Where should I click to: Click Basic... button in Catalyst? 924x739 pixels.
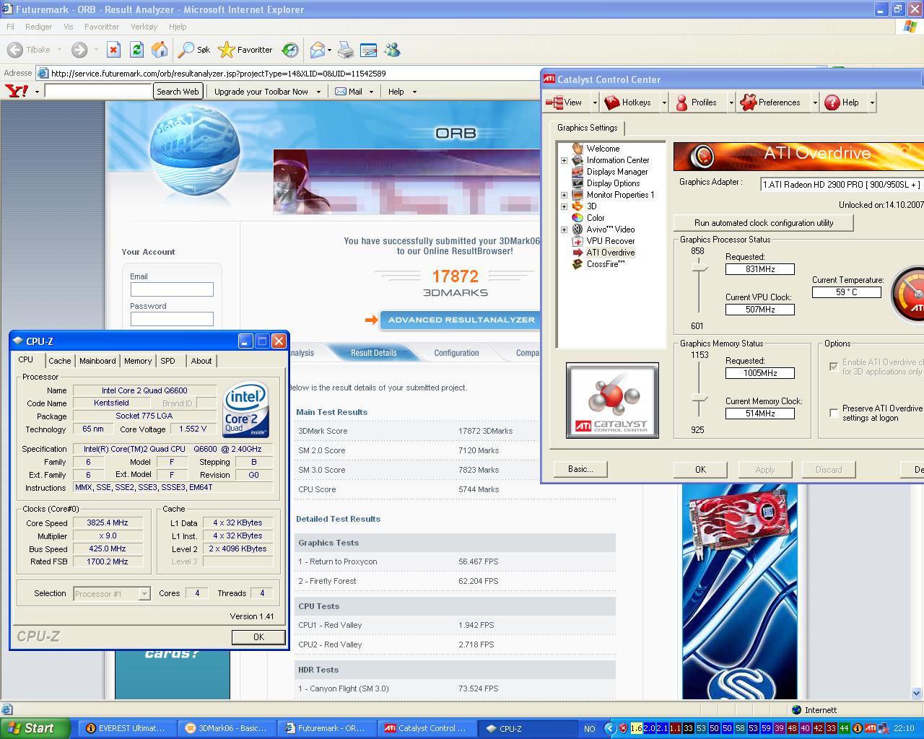tap(580, 469)
